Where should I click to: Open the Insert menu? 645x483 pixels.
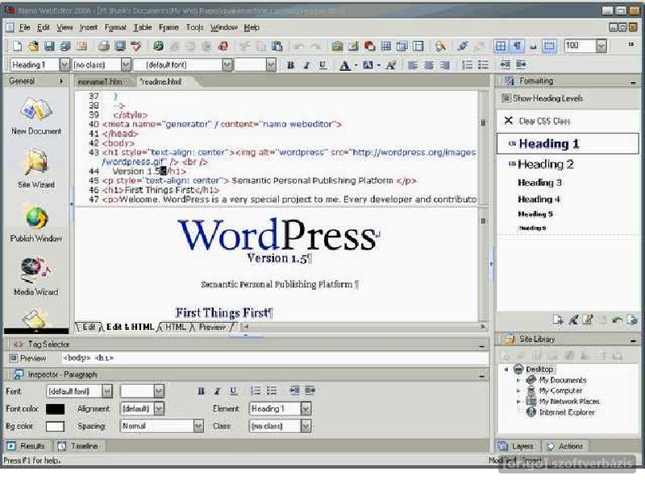click(x=89, y=27)
